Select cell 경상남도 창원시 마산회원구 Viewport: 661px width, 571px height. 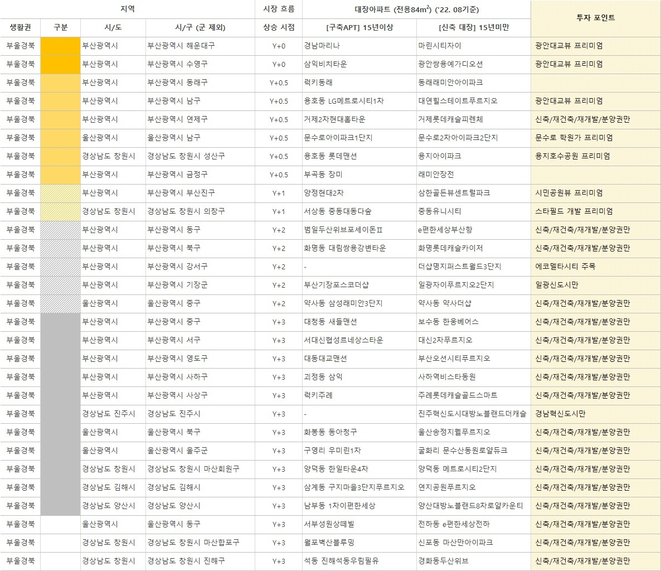point(200,470)
